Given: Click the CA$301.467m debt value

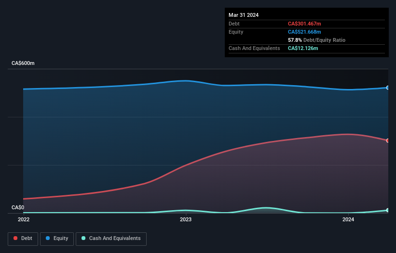Looking at the screenshot, I should point(304,24).
